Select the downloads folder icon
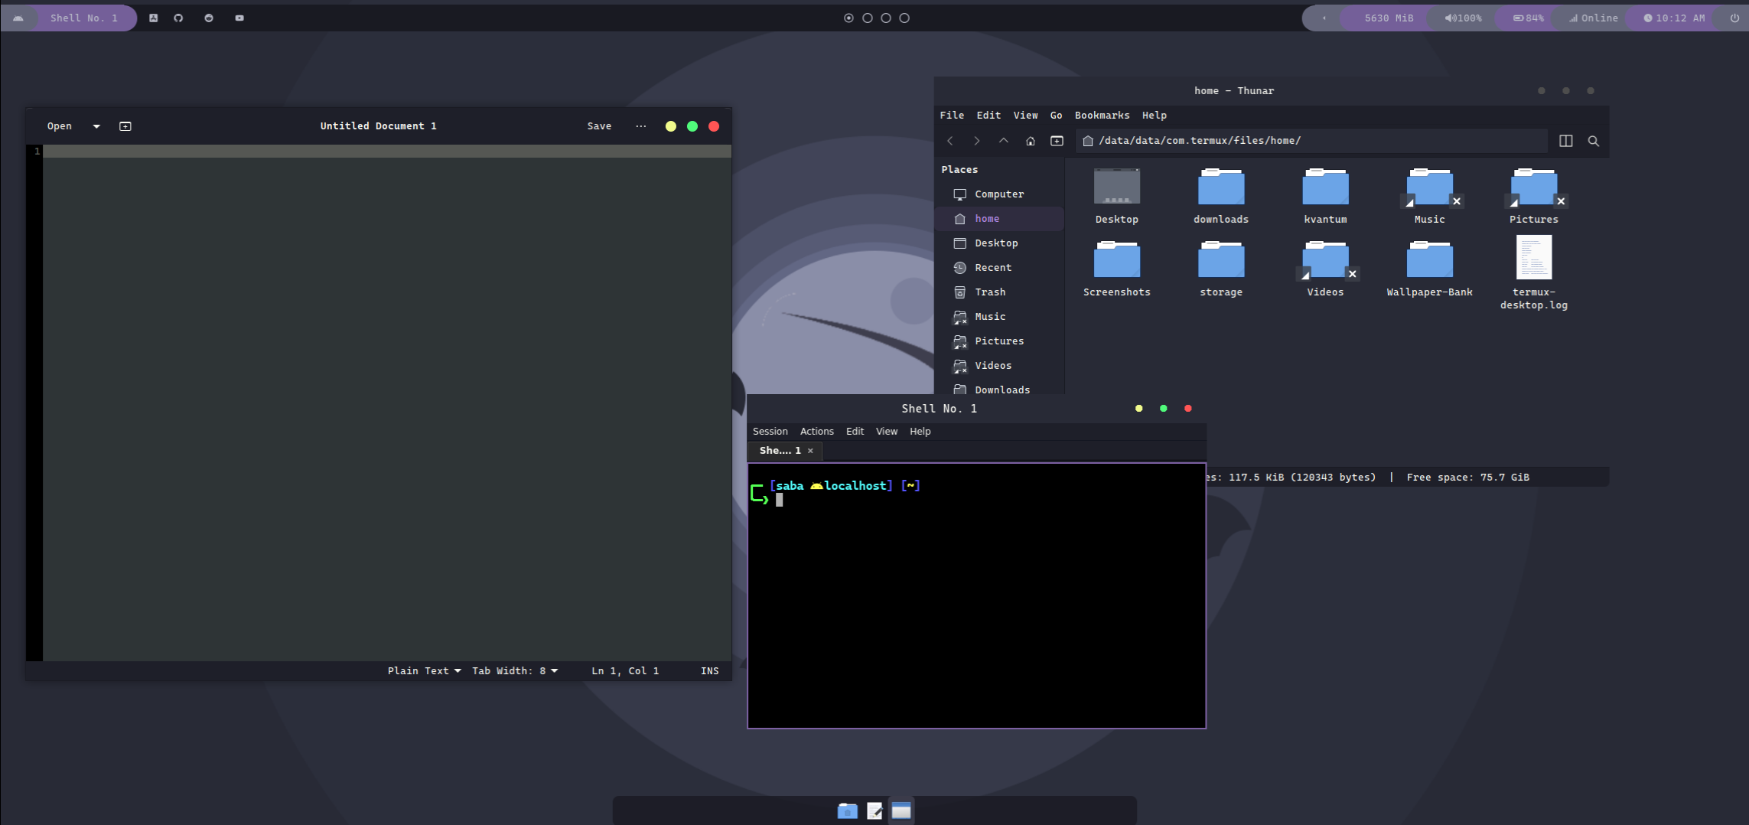This screenshot has height=825, width=1749. click(x=1221, y=187)
